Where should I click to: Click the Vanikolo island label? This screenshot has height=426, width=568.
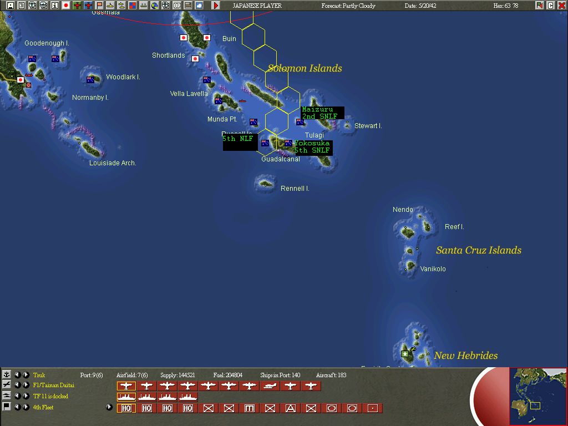coord(433,269)
